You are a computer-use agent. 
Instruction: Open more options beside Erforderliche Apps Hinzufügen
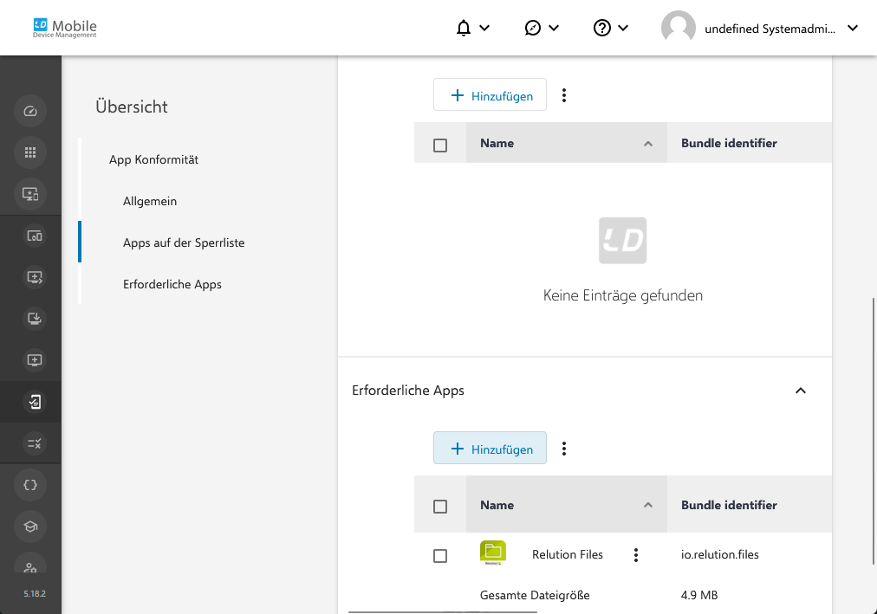(x=564, y=449)
